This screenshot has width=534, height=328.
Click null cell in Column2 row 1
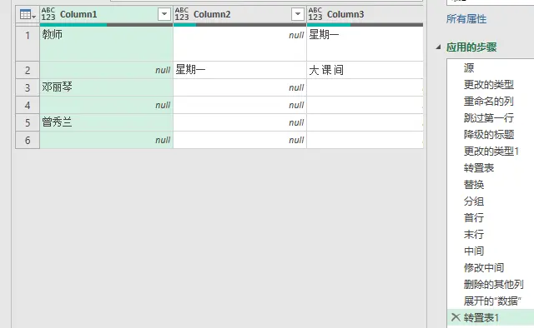click(x=239, y=44)
